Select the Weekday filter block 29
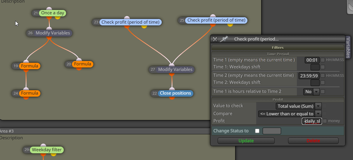 tap(47, 150)
